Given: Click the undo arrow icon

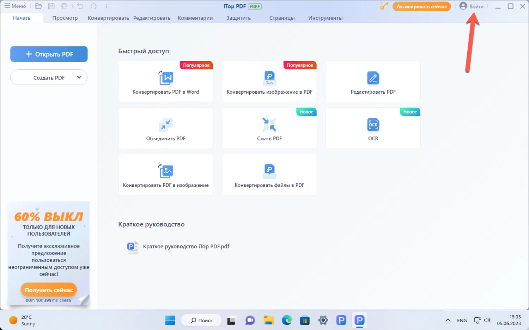Looking at the screenshot, I should coord(80,6).
